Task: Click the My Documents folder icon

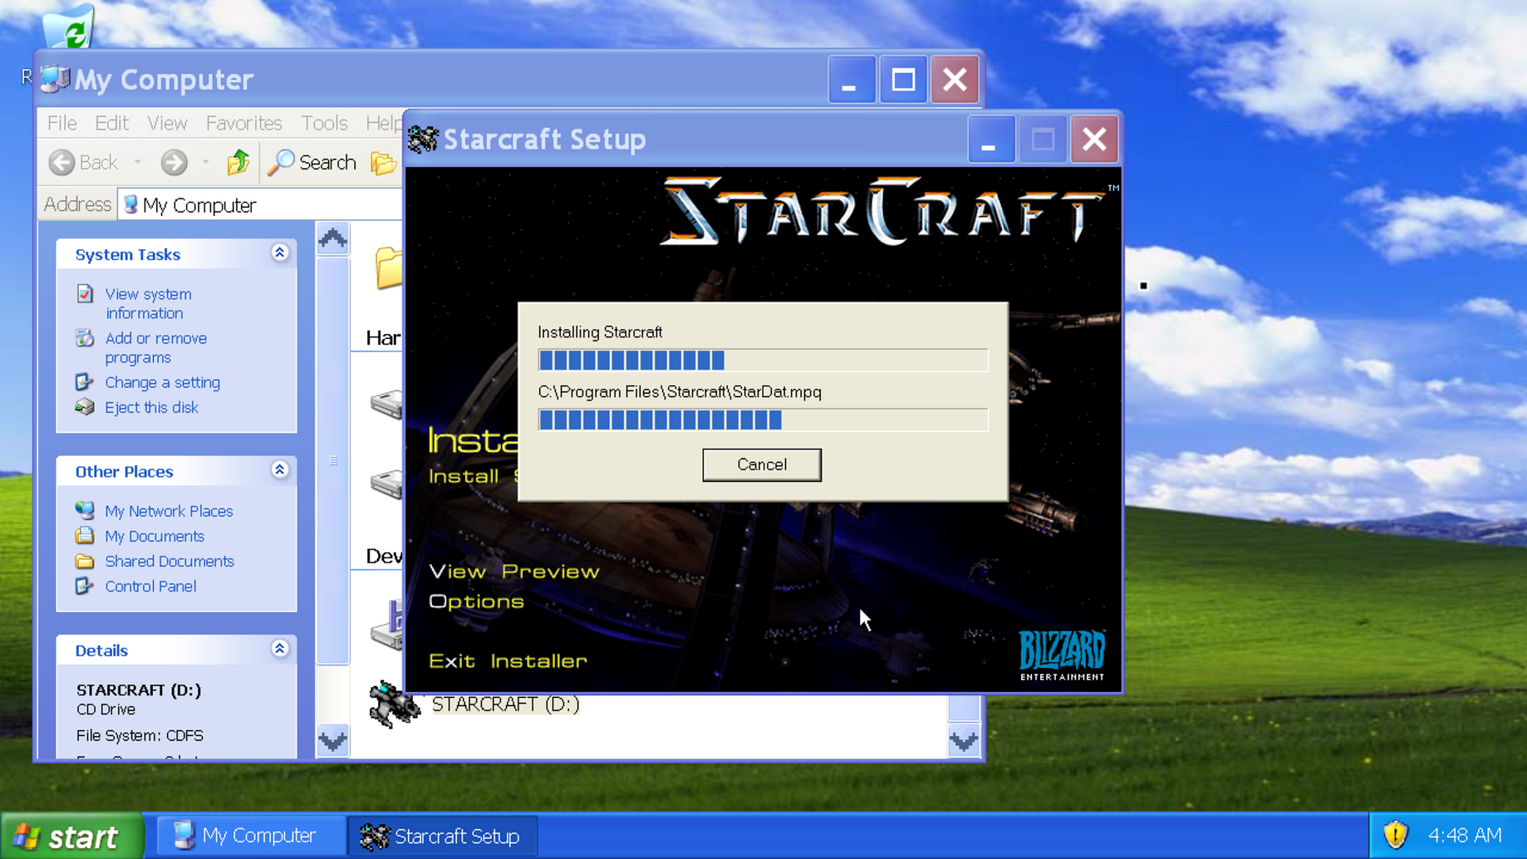Action: 85,535
